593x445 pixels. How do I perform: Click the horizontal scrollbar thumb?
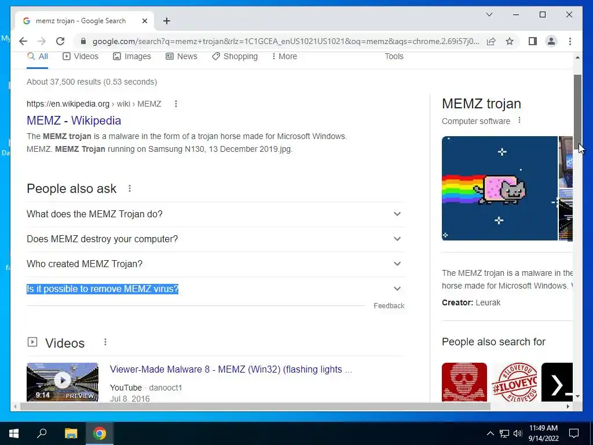[255, 406]
